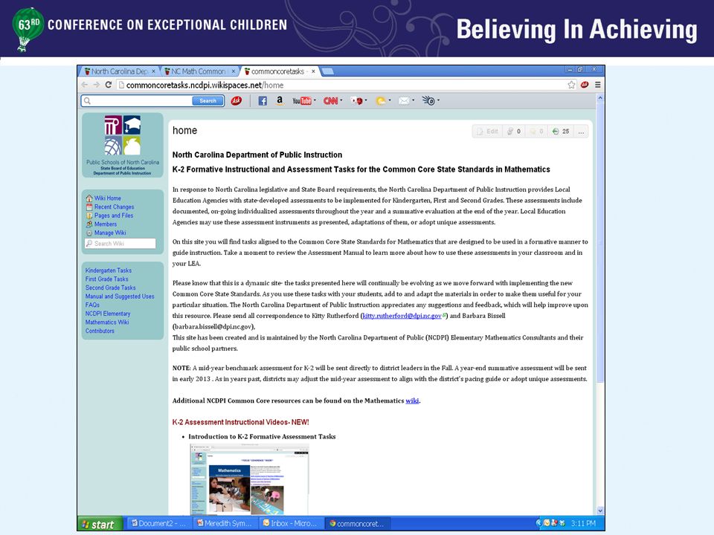Screen dimensions: 714x535
Task: Open First Grade Tasks link
Action: coord(106,279)
